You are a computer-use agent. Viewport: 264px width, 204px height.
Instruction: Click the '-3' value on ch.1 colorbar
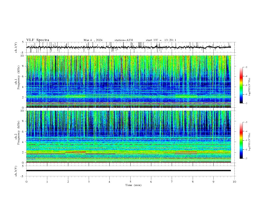point(246,67)
